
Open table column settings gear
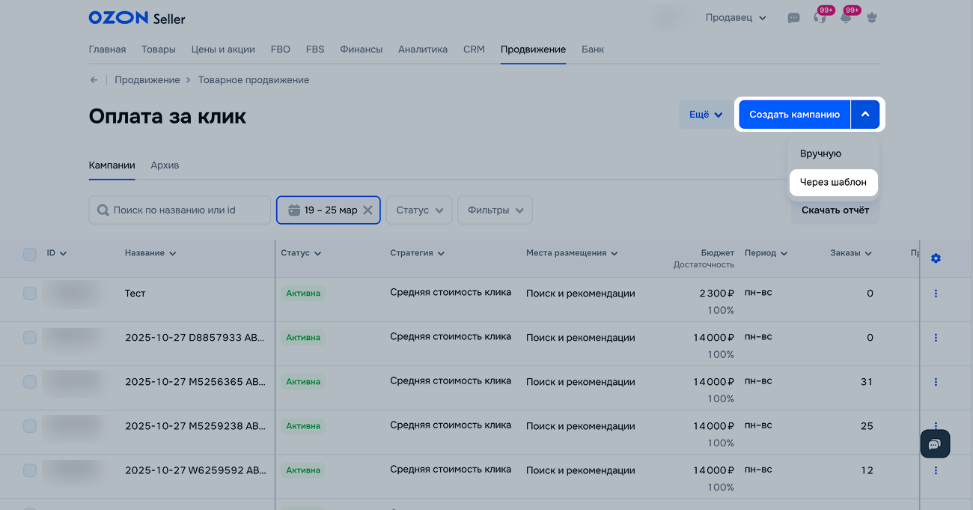936,258
